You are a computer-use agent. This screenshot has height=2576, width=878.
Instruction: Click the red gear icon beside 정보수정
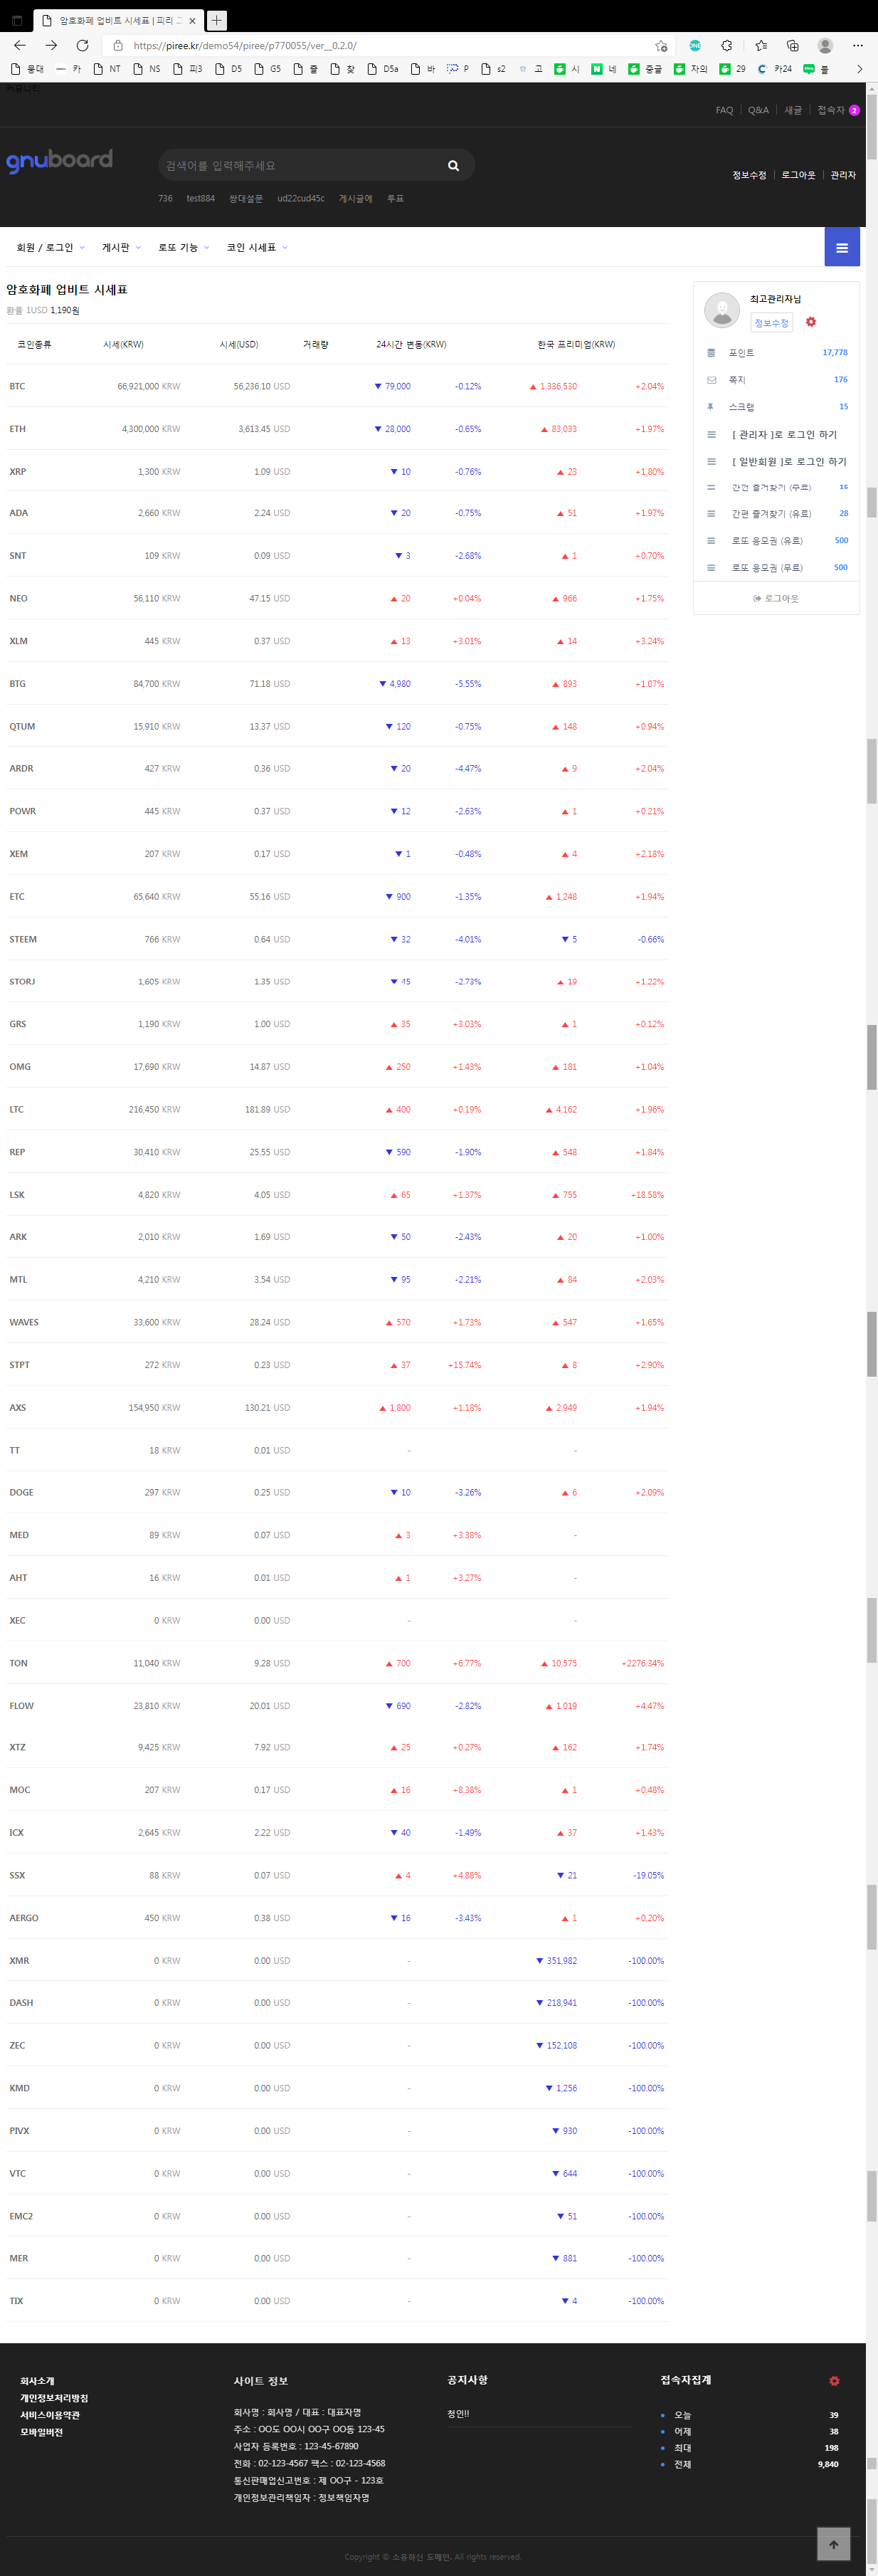pos(810,322)
